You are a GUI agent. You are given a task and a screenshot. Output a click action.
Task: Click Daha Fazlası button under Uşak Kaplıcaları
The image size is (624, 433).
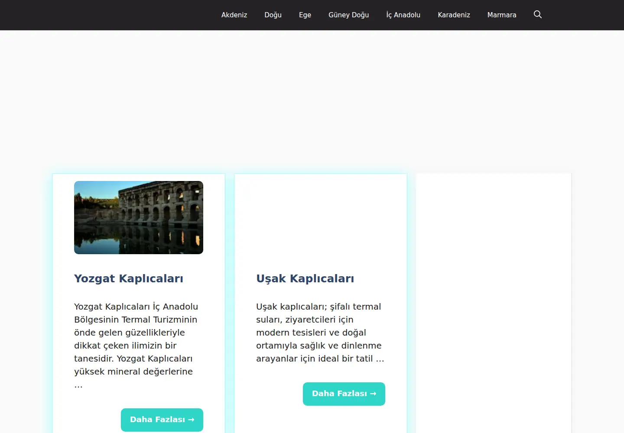click(x=344, y=394)
